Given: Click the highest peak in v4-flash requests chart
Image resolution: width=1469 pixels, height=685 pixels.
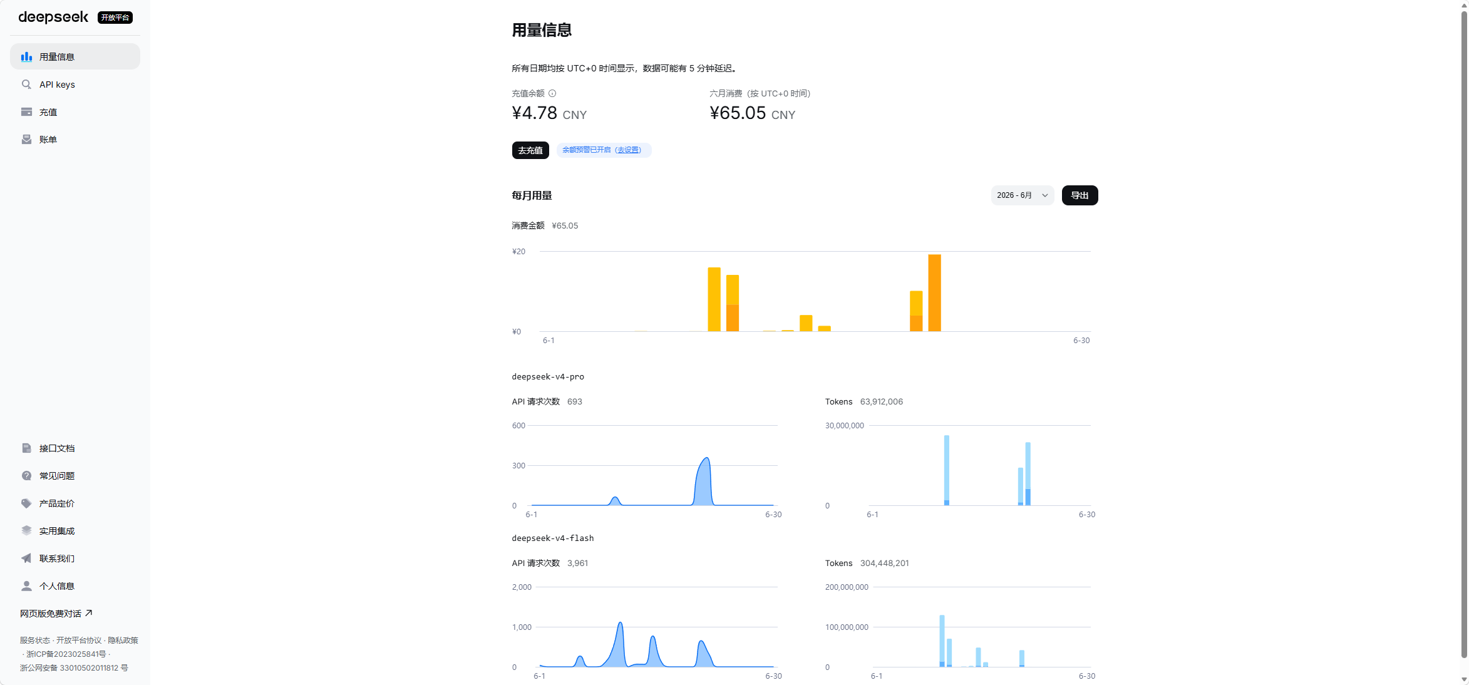Looking at the screenshot, I should (620, 624).
